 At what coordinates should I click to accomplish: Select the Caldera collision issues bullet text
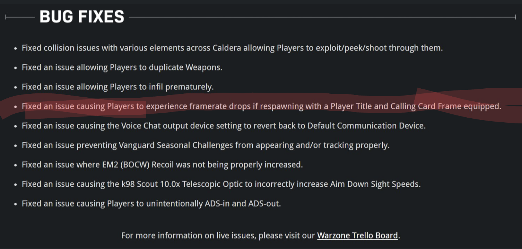(x=232, y=48)
